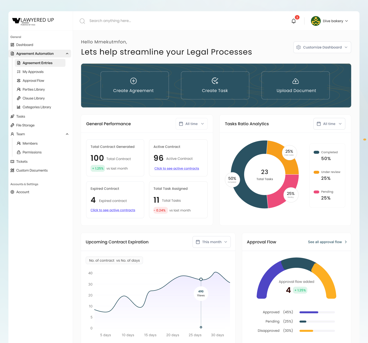368x343 pixels.
Task: Select the File Storage sidebar icon
Action: (12, 125)
